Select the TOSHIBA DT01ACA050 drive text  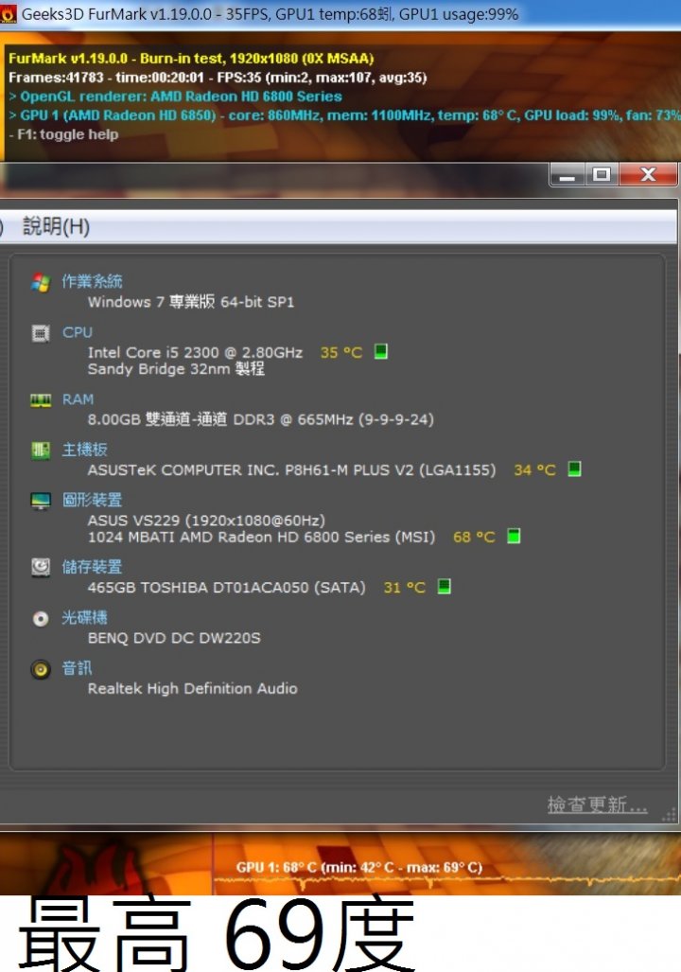[x=227, y=587]
